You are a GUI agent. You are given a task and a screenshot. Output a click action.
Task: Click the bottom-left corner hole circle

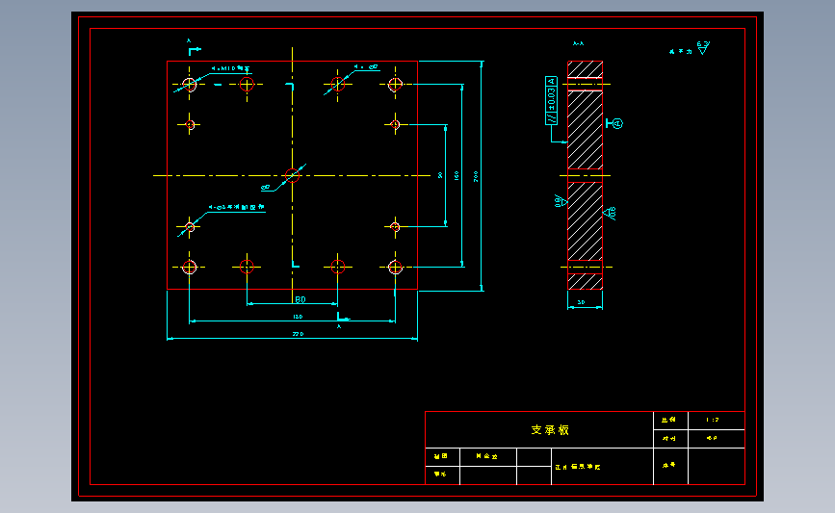click(190, 268)
